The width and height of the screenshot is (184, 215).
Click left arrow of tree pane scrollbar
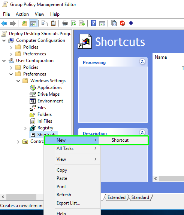click(3, 197)
